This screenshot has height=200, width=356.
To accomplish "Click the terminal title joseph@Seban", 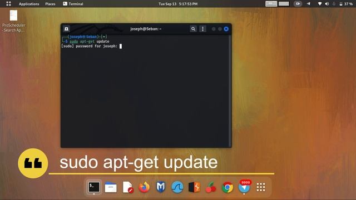I will coord(146,29).
